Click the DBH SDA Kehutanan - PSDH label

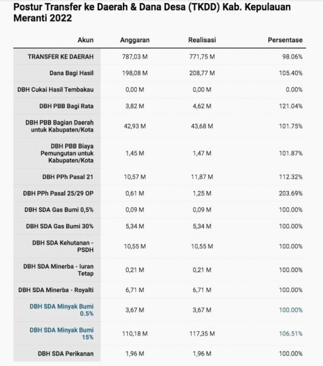63,246
